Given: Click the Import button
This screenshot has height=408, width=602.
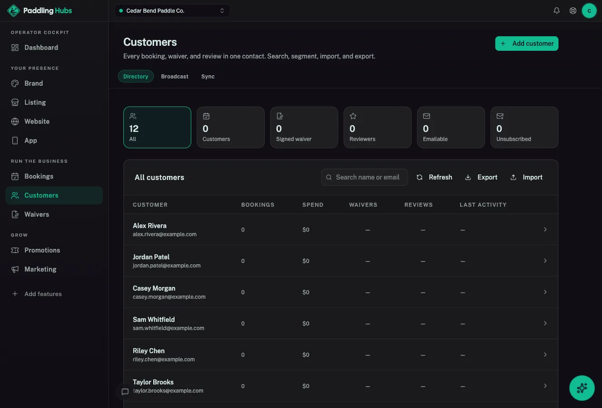Looking at the screenshot, I should click(526, 177).
